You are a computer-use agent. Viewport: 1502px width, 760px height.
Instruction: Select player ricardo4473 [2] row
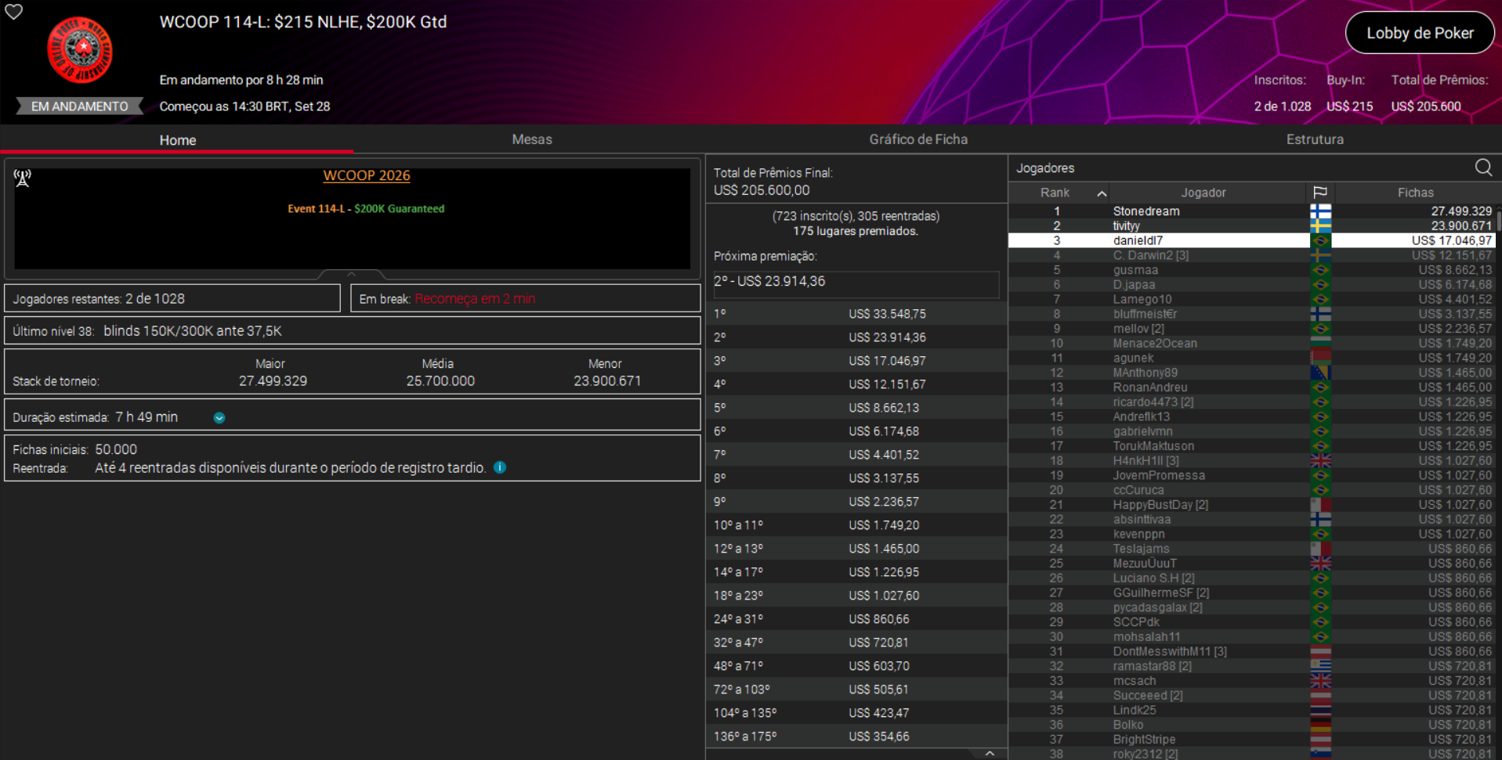click(x=1251, y=402)
